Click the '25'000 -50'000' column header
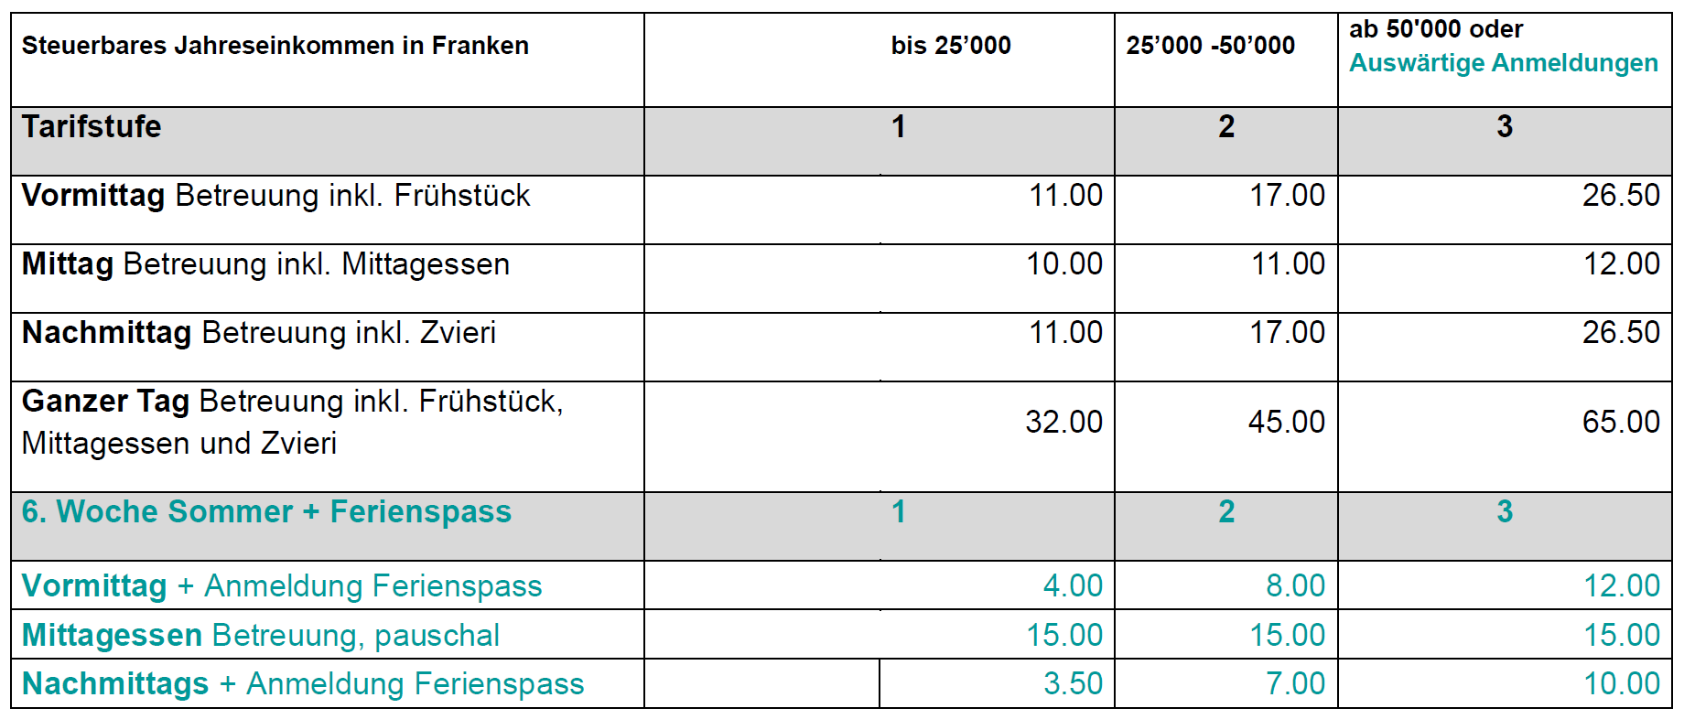 1210,46
